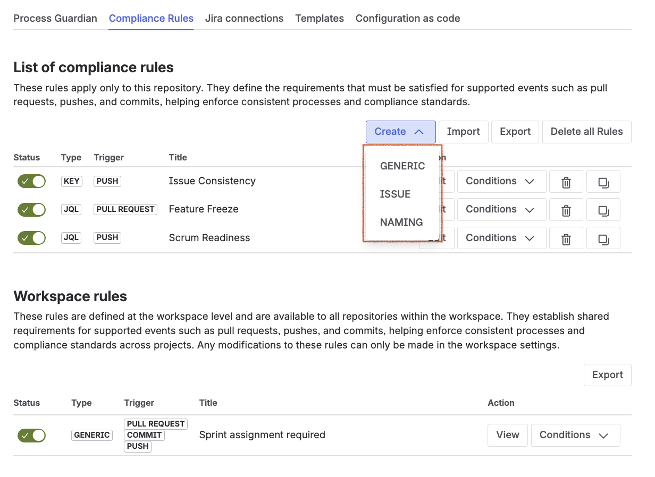
Task: Click the JQL badge in Feature Freeze row
Action: (x=71, y=209)
